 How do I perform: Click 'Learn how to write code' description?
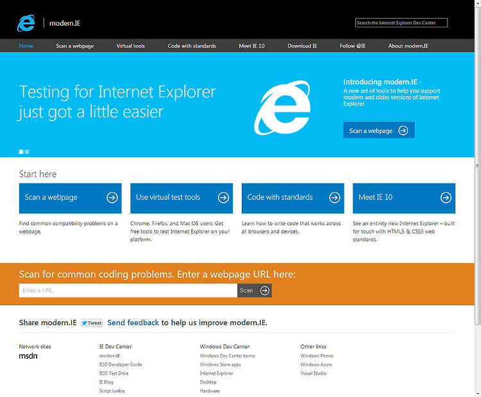(x=291, y=227)
